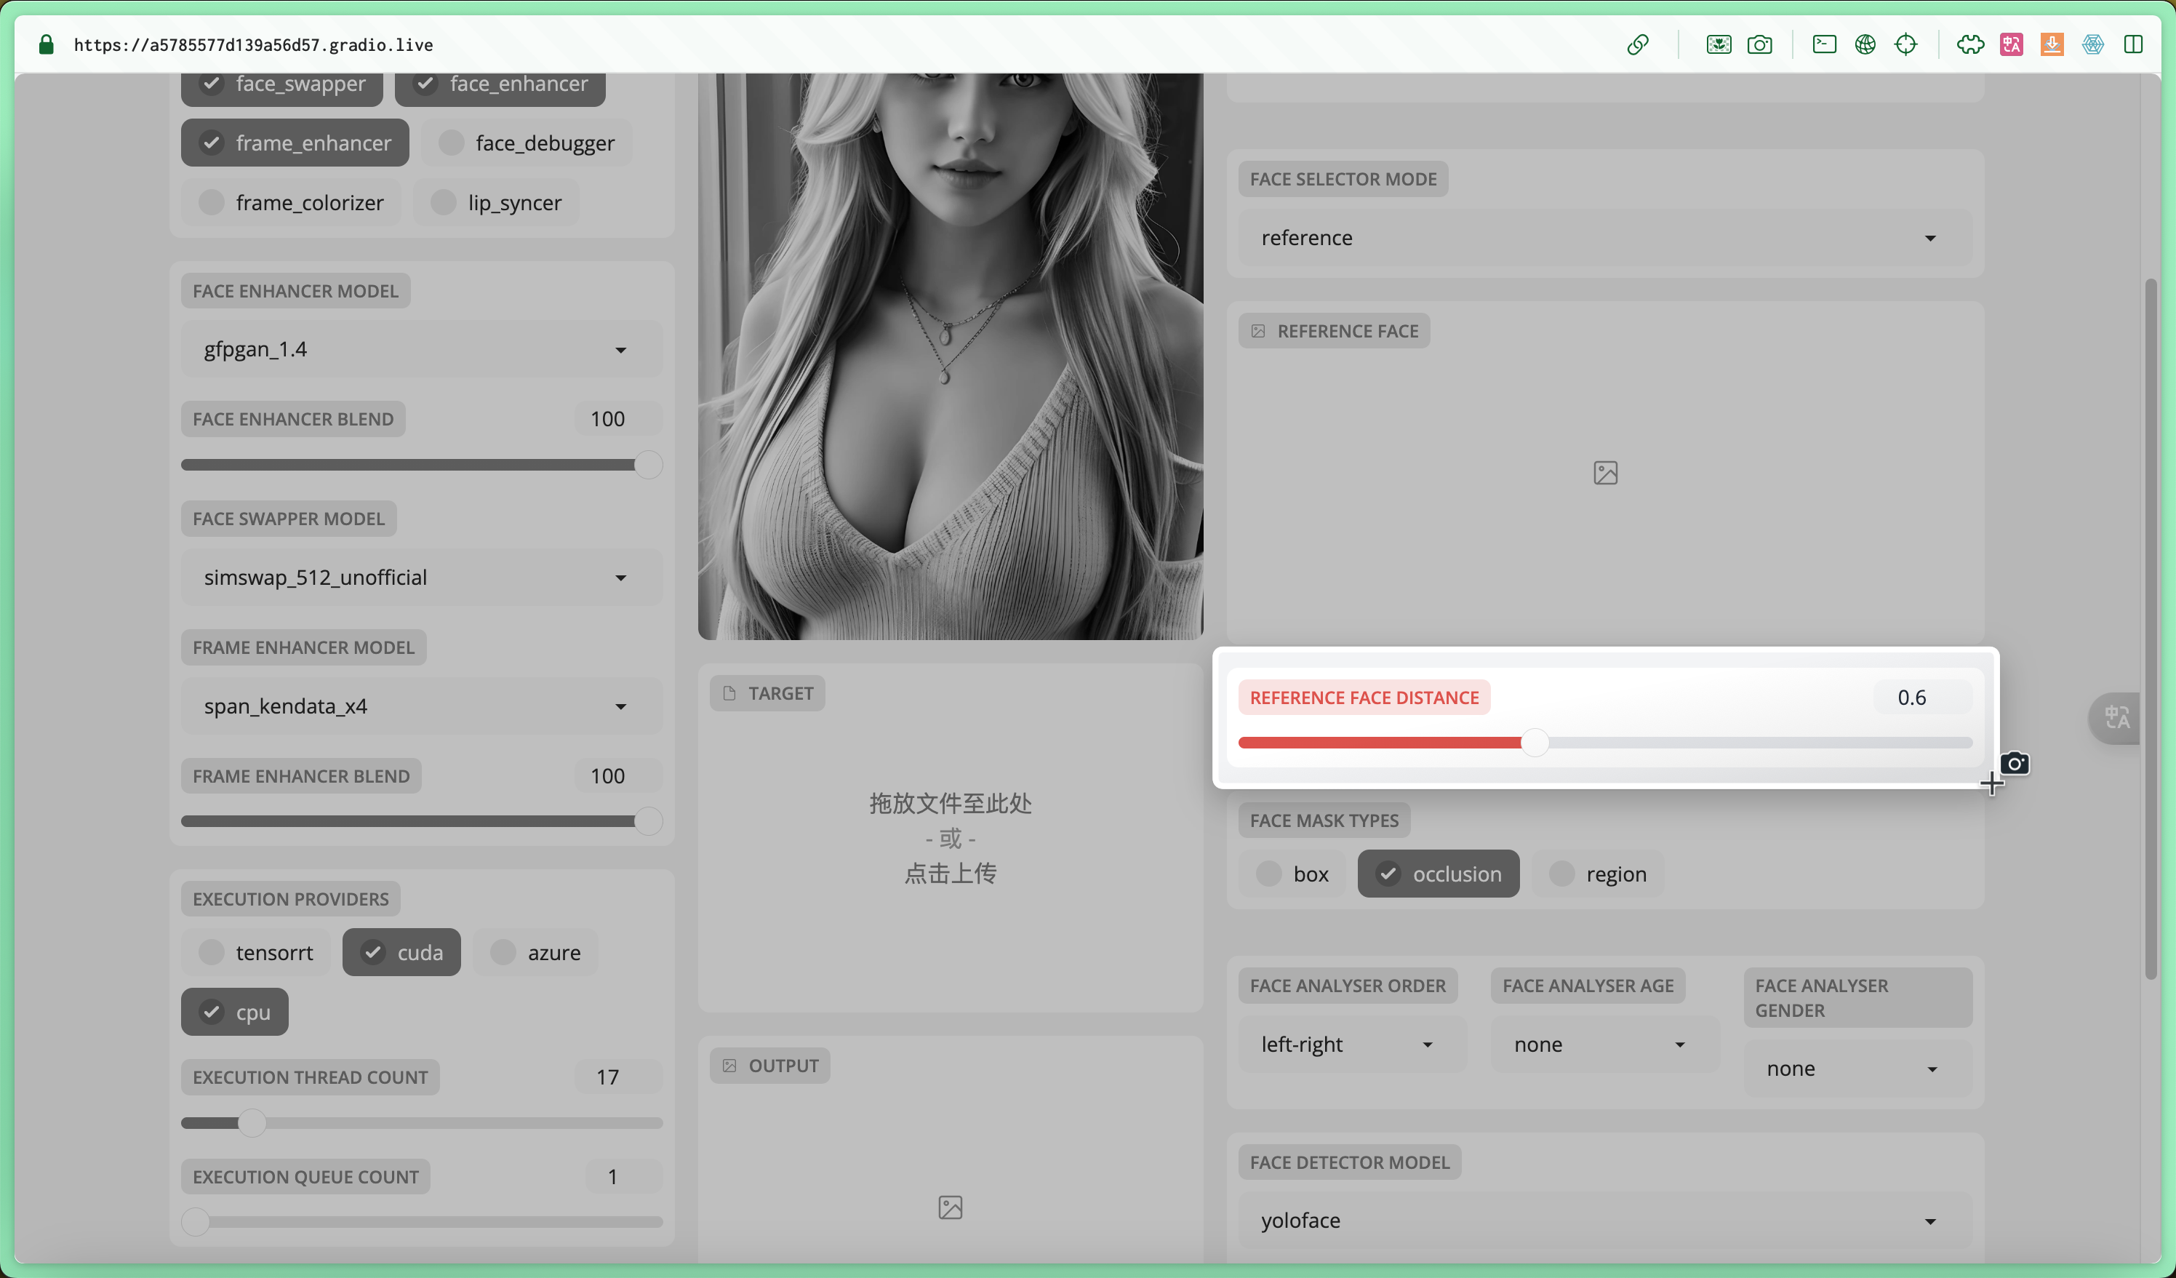This screenshot has width=2176, height=1278.
Task: Click the crosshair target icon in toolbar
Action: 1905,45
